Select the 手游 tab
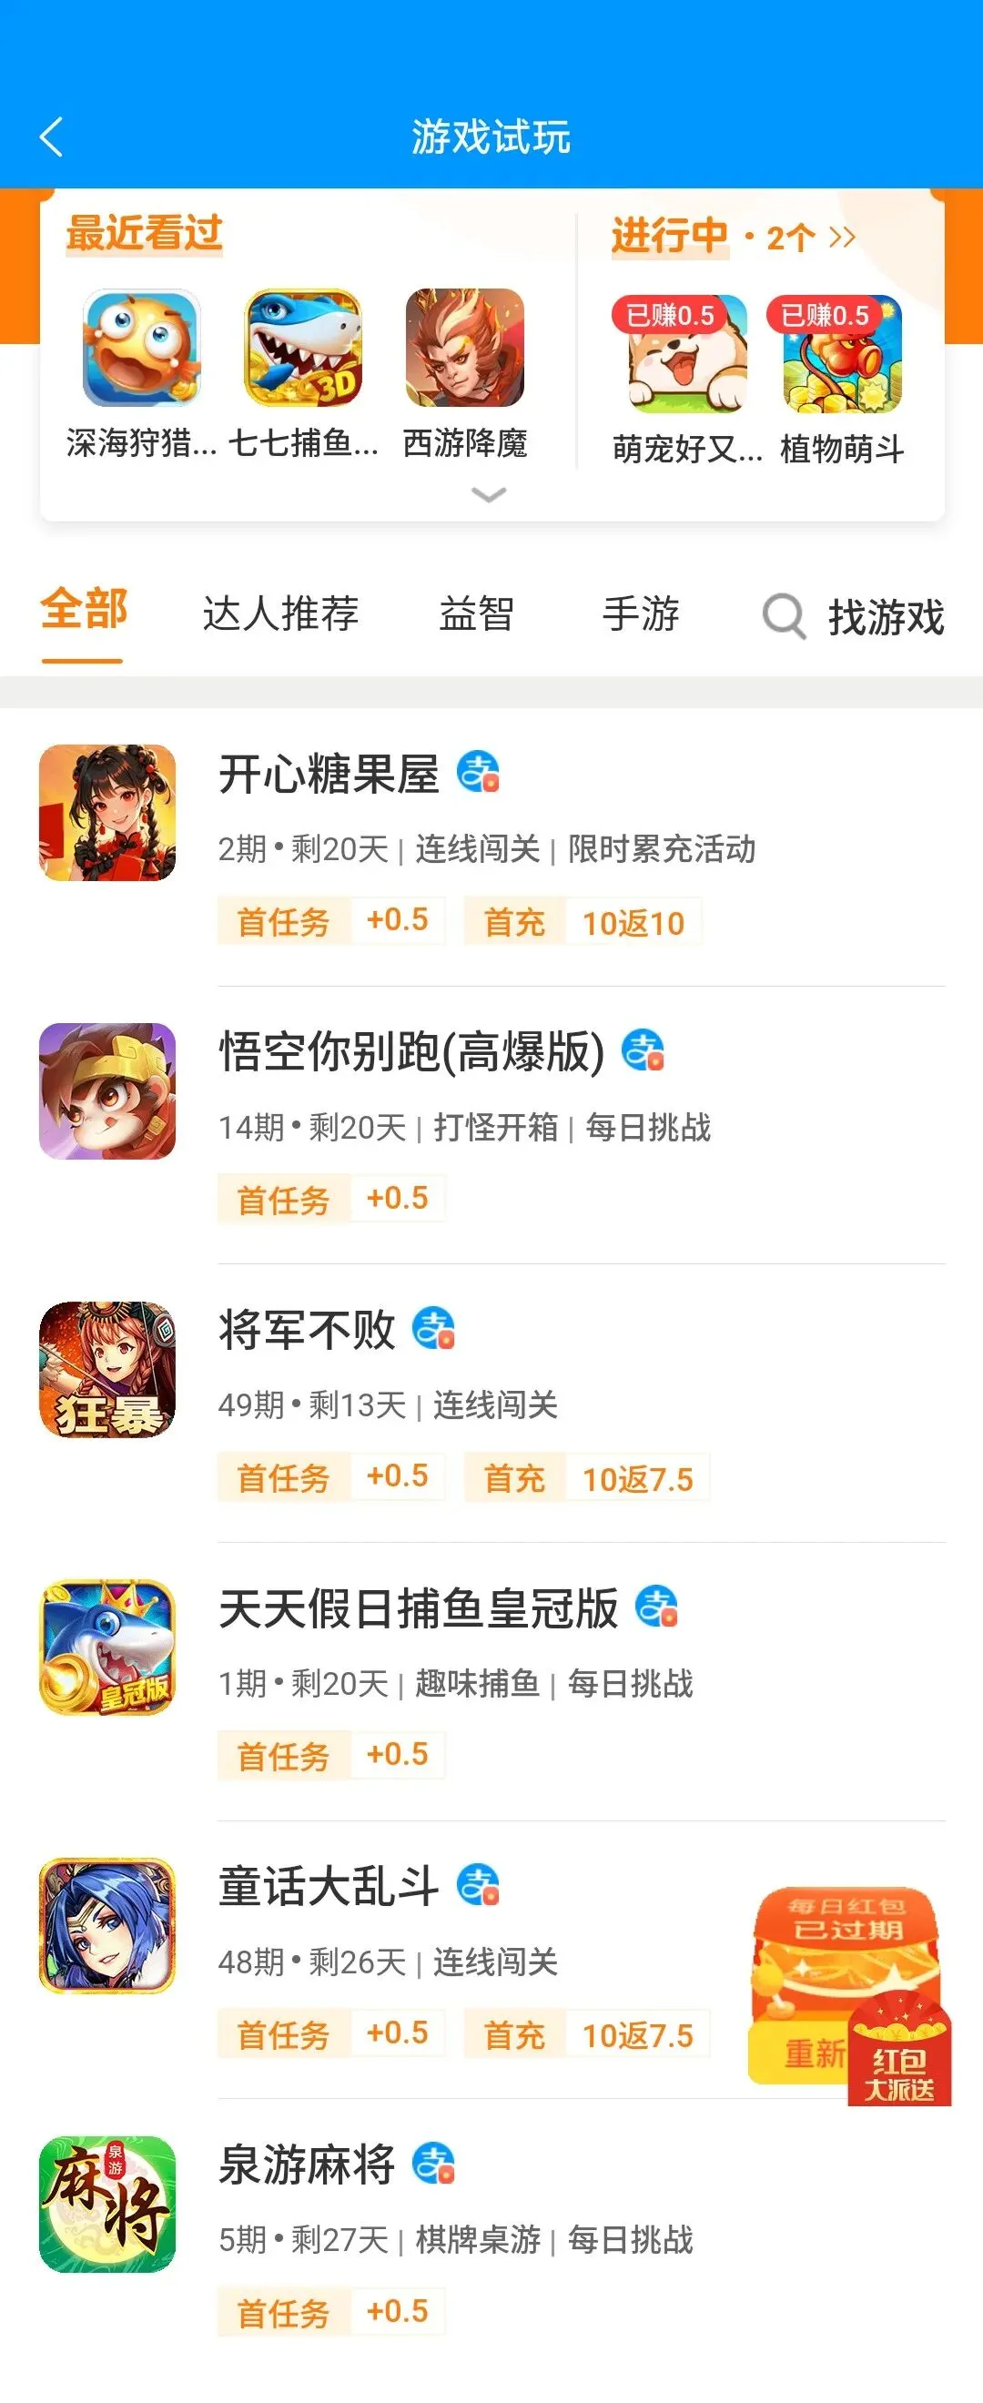 tap(641, 613)
